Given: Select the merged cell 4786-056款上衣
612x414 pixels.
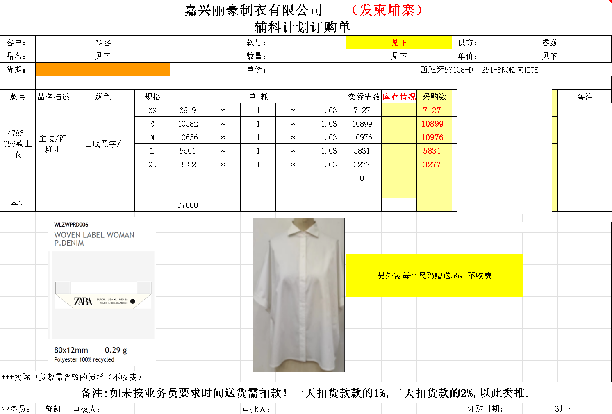Looking at the screenshot, I should click(18, 144).
